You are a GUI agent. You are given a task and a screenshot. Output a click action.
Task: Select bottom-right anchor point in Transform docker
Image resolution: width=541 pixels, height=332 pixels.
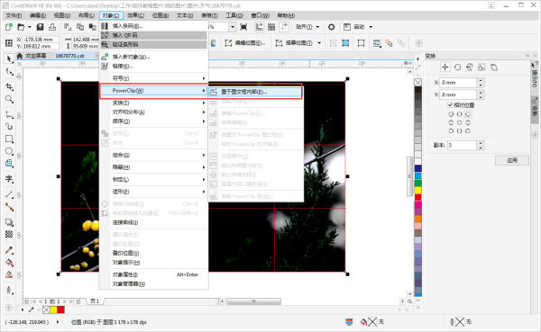pyautogui.click(x=467, y=130)
